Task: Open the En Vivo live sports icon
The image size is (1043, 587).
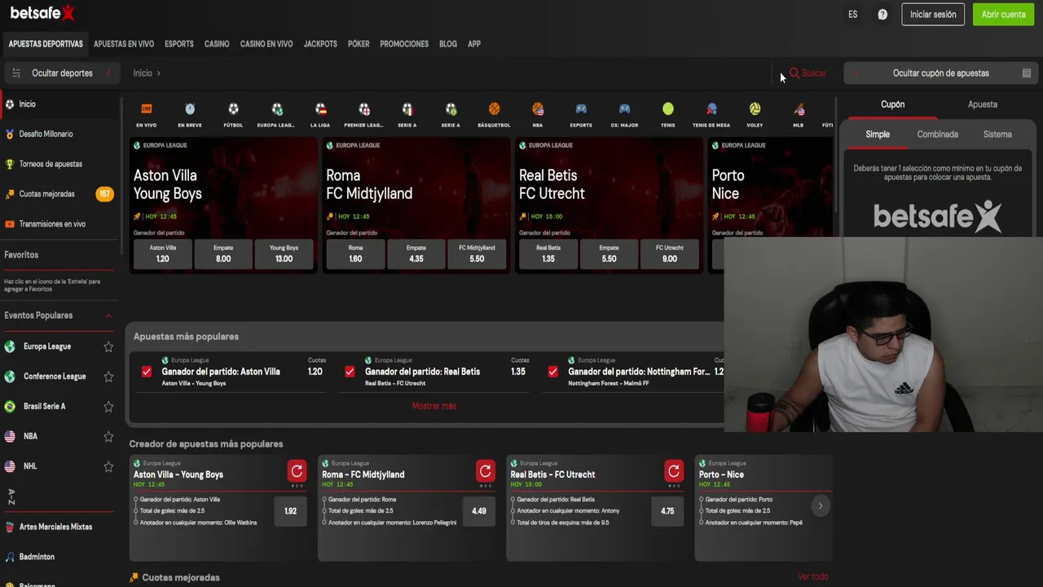Action: click(147, 109)
